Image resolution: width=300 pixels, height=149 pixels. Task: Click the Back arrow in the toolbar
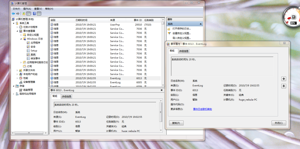[x=13, y=14]
